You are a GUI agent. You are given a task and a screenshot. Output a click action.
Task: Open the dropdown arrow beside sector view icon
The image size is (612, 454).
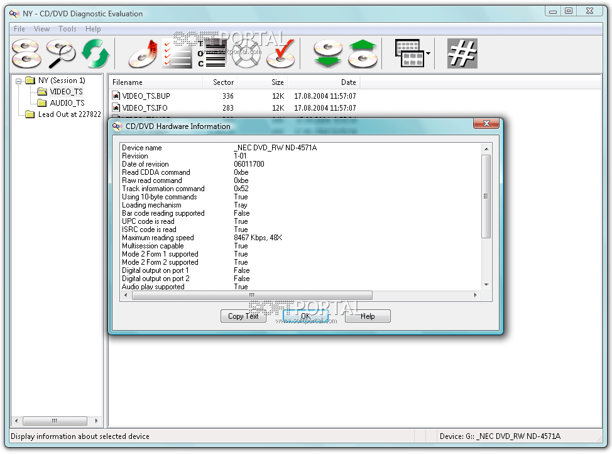pos(428,53)
